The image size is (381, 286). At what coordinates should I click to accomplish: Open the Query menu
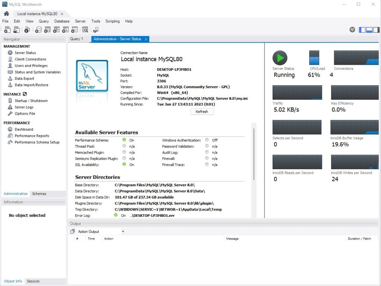44,21
